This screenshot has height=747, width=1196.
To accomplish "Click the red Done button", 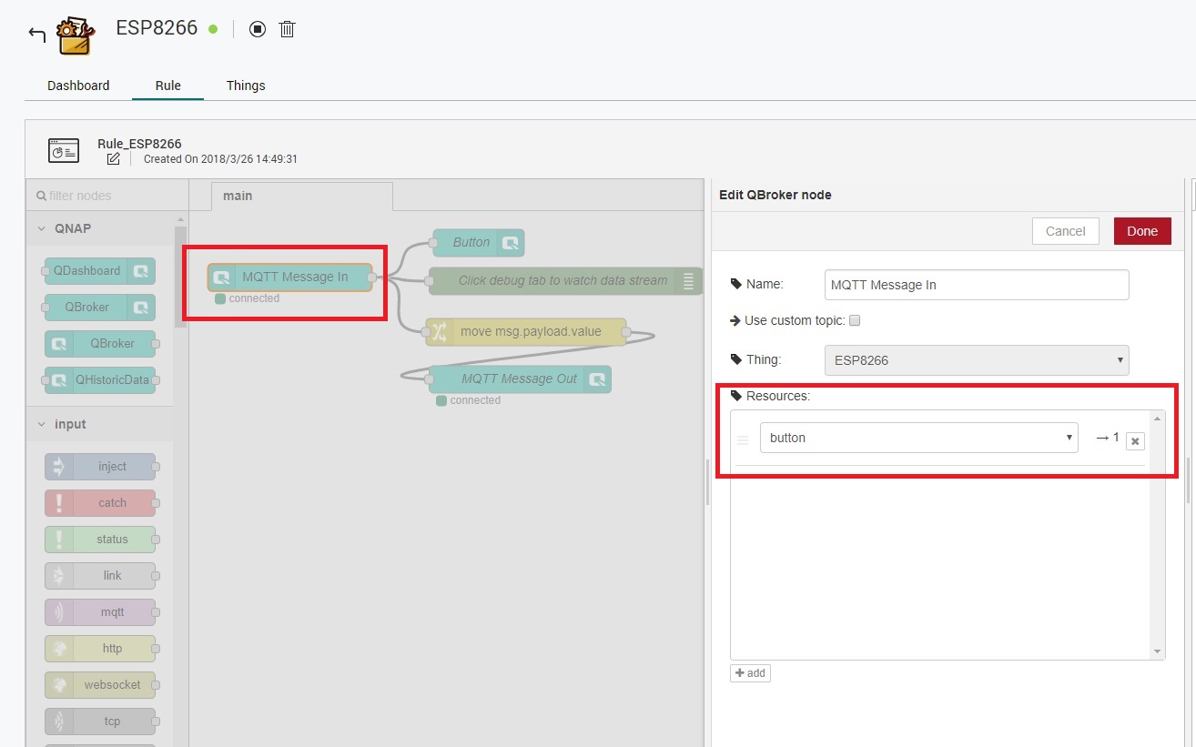I will [x=1142, y=231].
